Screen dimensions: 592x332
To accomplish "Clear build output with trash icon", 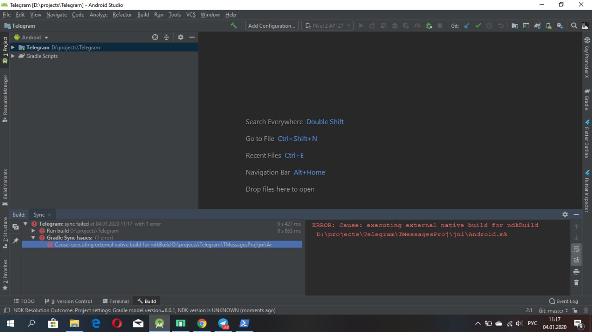I will click(x=576, y=283).
